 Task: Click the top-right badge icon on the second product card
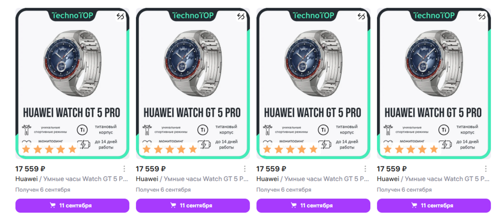(241, 16)
